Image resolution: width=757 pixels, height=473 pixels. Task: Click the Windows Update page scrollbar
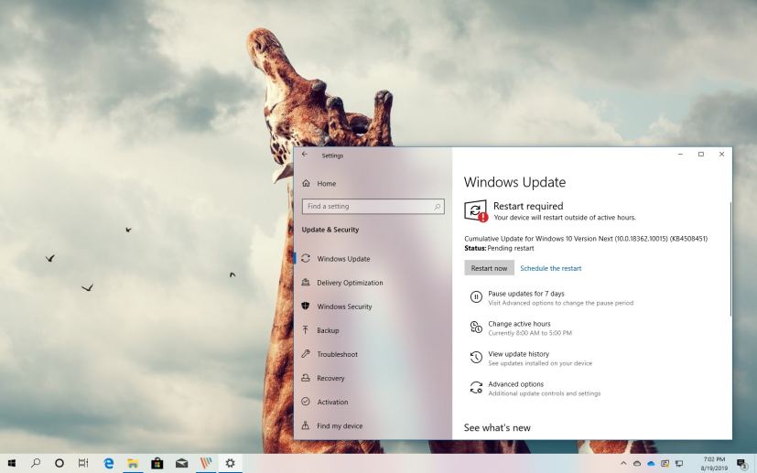click(x=730, y=259)
